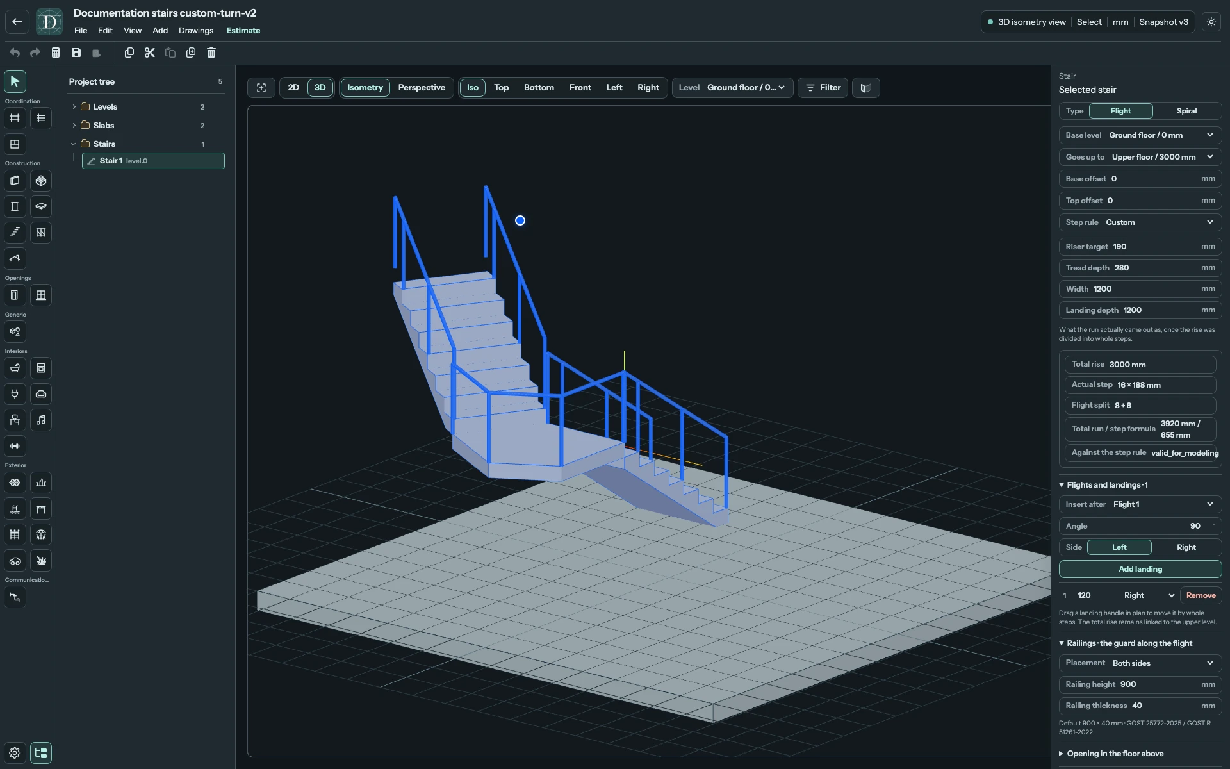Screen dimensions: 1230x769
Task: Click the Add landing button
Action: pos(1140,569)
